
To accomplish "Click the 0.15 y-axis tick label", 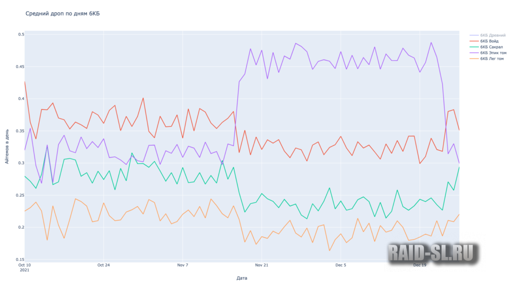I will [x=20, y=259].
